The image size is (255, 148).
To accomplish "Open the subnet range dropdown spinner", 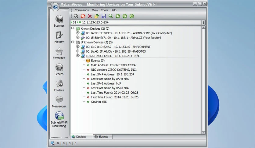I will [x=203, y=22].
